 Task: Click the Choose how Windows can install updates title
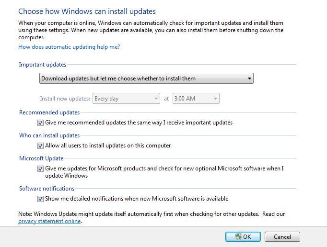point(87,11)
